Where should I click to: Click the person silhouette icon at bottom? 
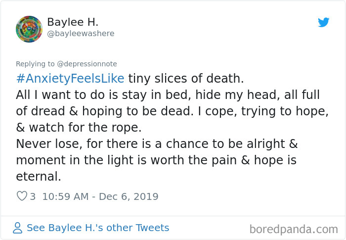coord(18,228)
